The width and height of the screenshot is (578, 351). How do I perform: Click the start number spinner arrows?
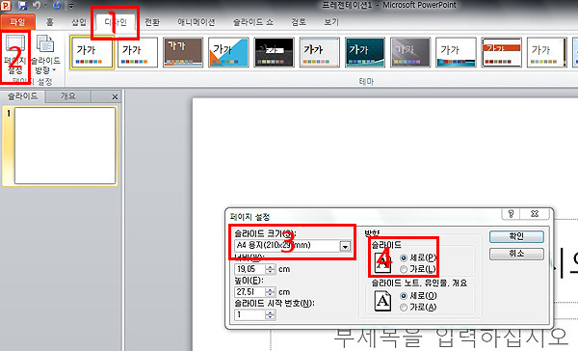click(x=270, y=314)
